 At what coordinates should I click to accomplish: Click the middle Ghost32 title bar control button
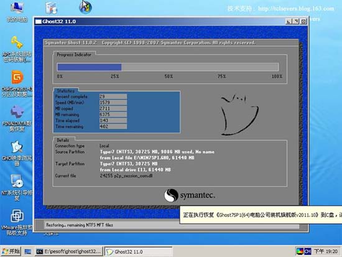296,21
